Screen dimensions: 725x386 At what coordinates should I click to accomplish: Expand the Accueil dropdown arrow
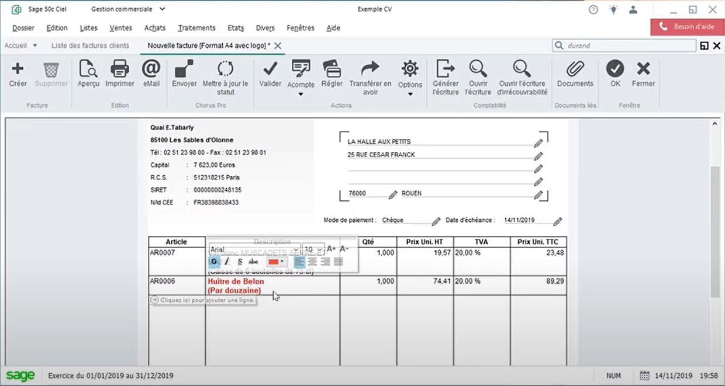(34, 46)
